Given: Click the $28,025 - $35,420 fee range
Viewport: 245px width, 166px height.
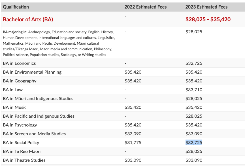Looking at the screenshot, I should tap(208, 19).
